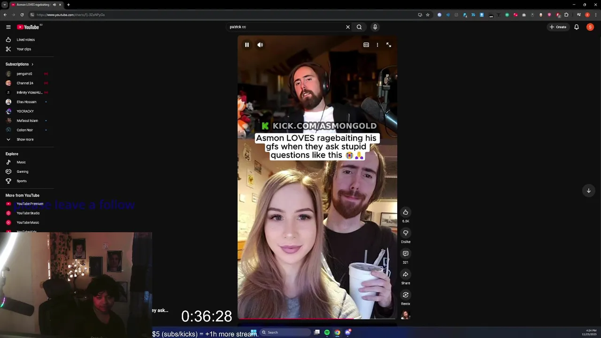Like this Short
The height and width of the screenshot is (338, 601).
coord(406,212)
